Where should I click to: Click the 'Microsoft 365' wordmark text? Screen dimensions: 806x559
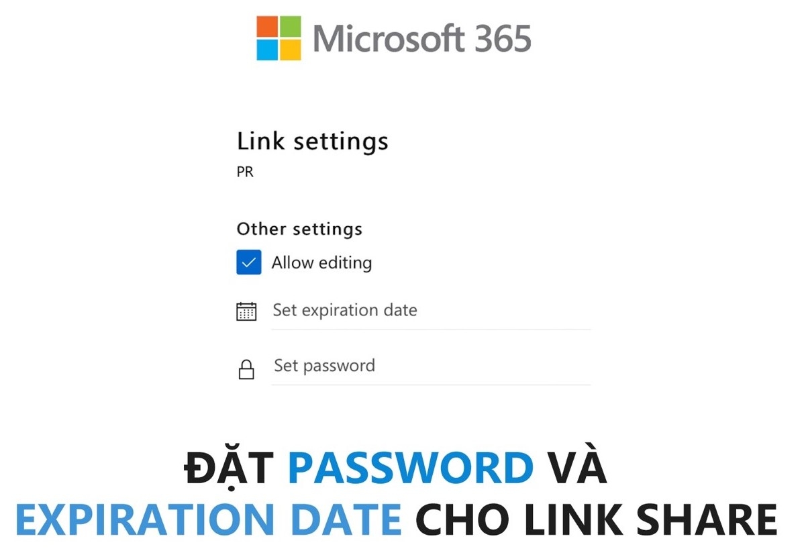click(x=421, y=38)
